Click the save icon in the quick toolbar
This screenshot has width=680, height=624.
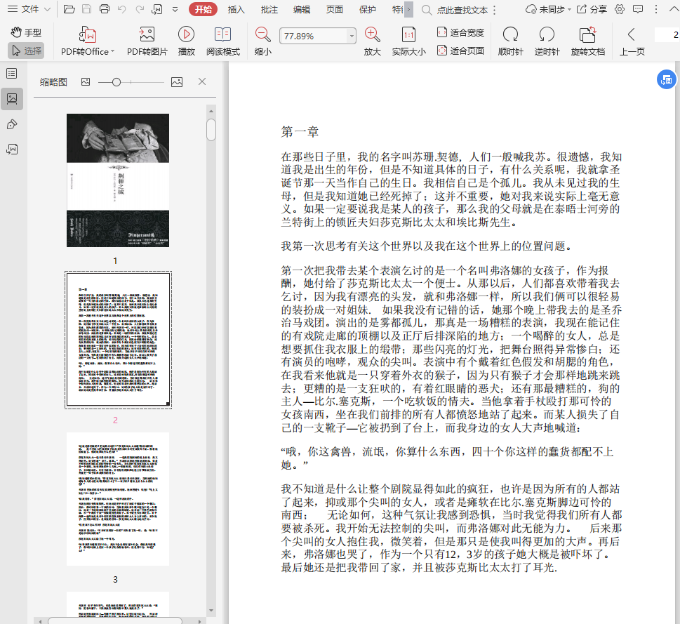point(87,9)
